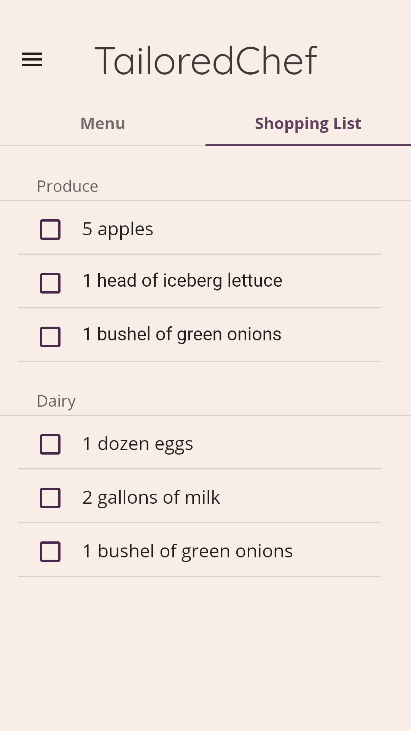This screenshot has height=731, width=411.
Task: Toggle the 2 gallons of milk checkbox
Action: (x=50, y=498)
